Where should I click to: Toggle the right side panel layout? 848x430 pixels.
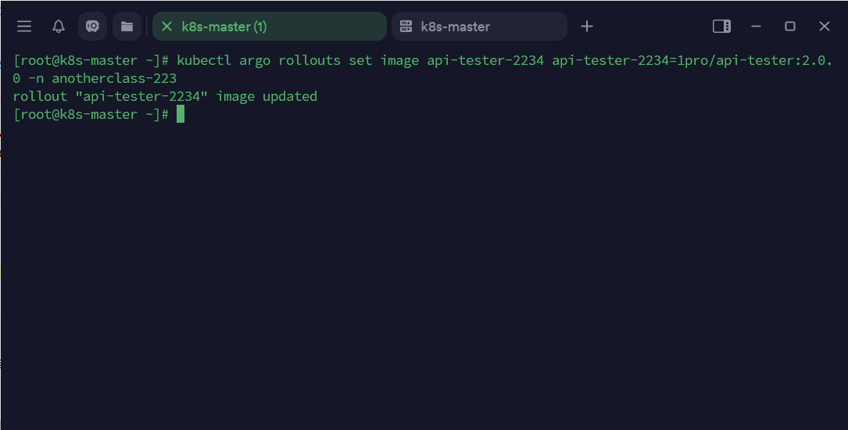click(x=721, y=27)
